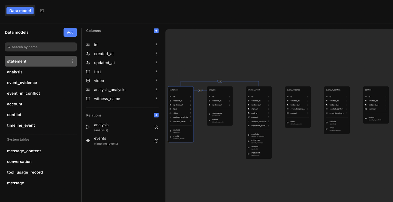Open end_at options in timeline_event diagram card
This screenshot has width=393, height=202.
coord(269,113)
